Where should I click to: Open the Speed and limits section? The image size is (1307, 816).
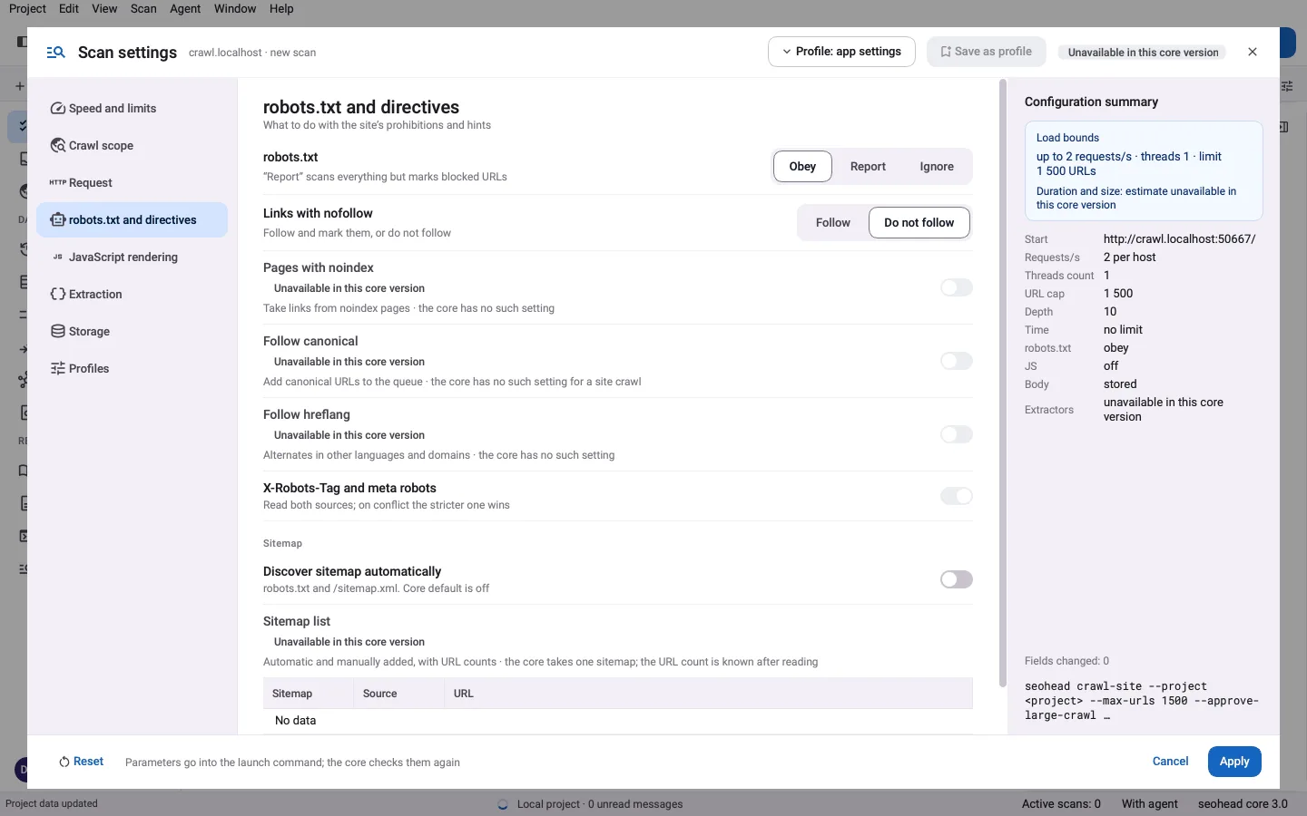click(x=132, y=109)
